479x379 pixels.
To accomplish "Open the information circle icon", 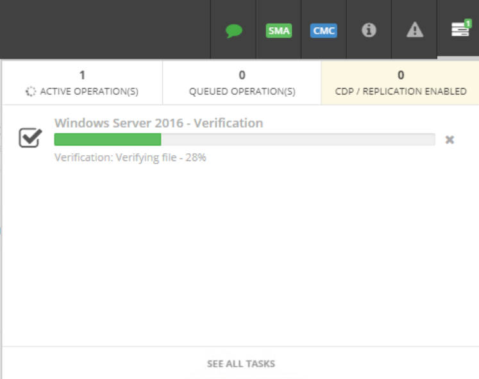I will 369,30.
